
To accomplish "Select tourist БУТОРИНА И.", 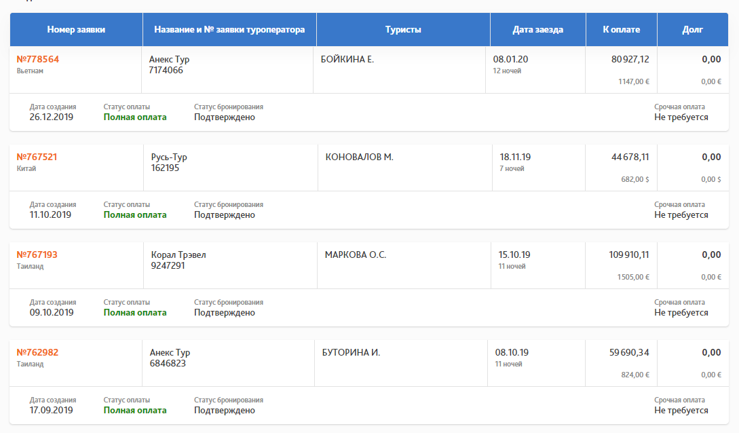I will tap(351, 352).
